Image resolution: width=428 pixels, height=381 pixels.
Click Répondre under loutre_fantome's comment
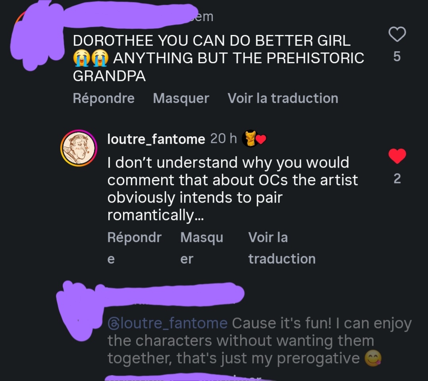[134, 238]
